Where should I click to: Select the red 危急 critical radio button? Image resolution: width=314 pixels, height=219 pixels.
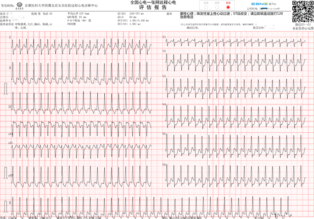click(x=228, y=7)
